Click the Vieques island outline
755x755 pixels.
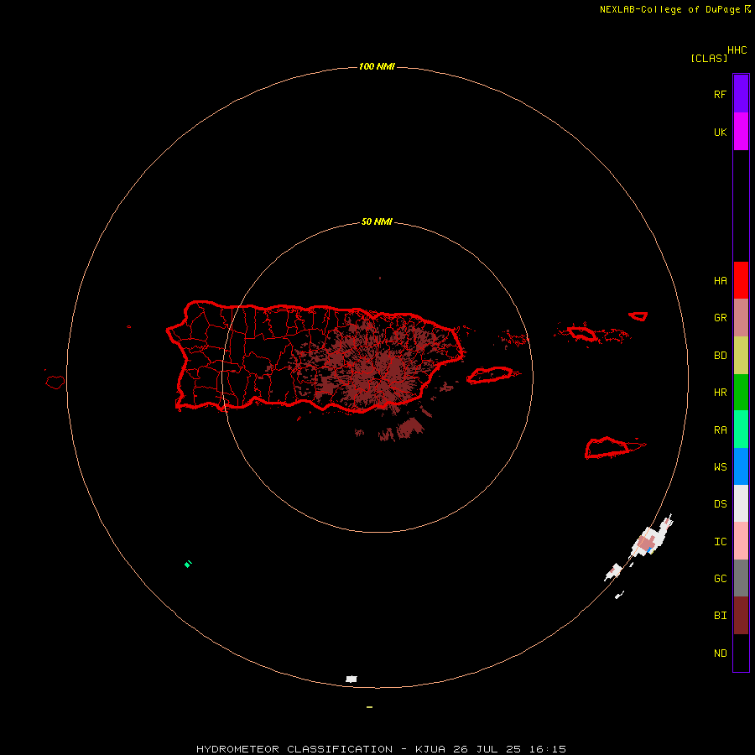490,375
